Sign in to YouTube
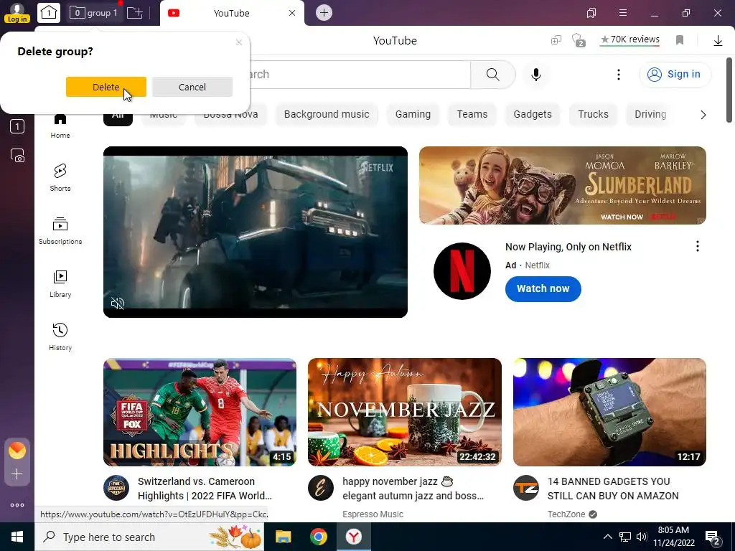The height and width of the screenshot is (551, 735). pos(675,74)
